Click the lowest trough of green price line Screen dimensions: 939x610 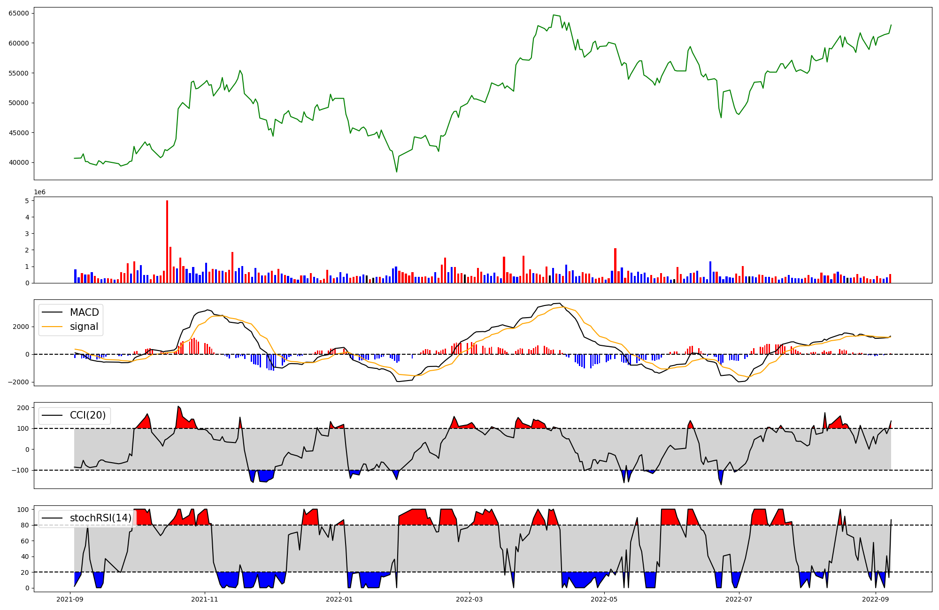[x=396, y=172]
